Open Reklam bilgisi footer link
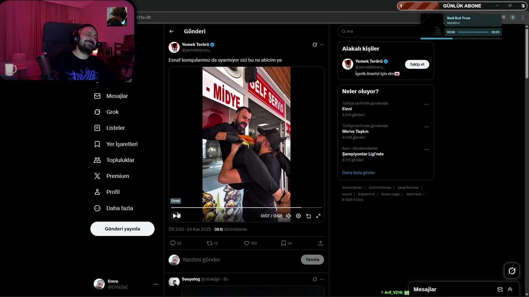 [391, 194]
